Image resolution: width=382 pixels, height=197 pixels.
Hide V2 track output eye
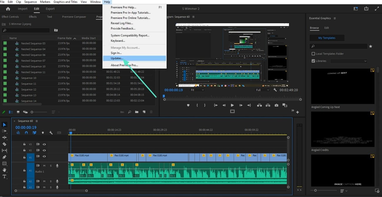[44, 150]
